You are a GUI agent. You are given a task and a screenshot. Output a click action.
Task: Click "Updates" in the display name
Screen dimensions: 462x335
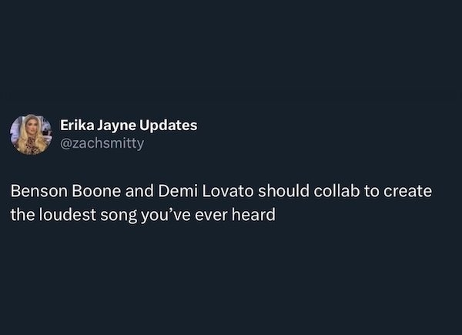coord(168,126)
